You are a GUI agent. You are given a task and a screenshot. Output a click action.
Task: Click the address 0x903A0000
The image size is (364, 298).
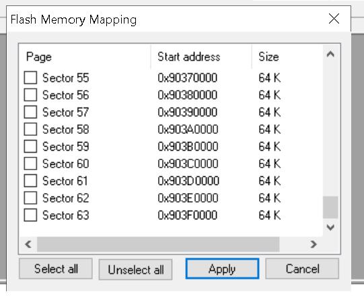[x=188, y=129]
